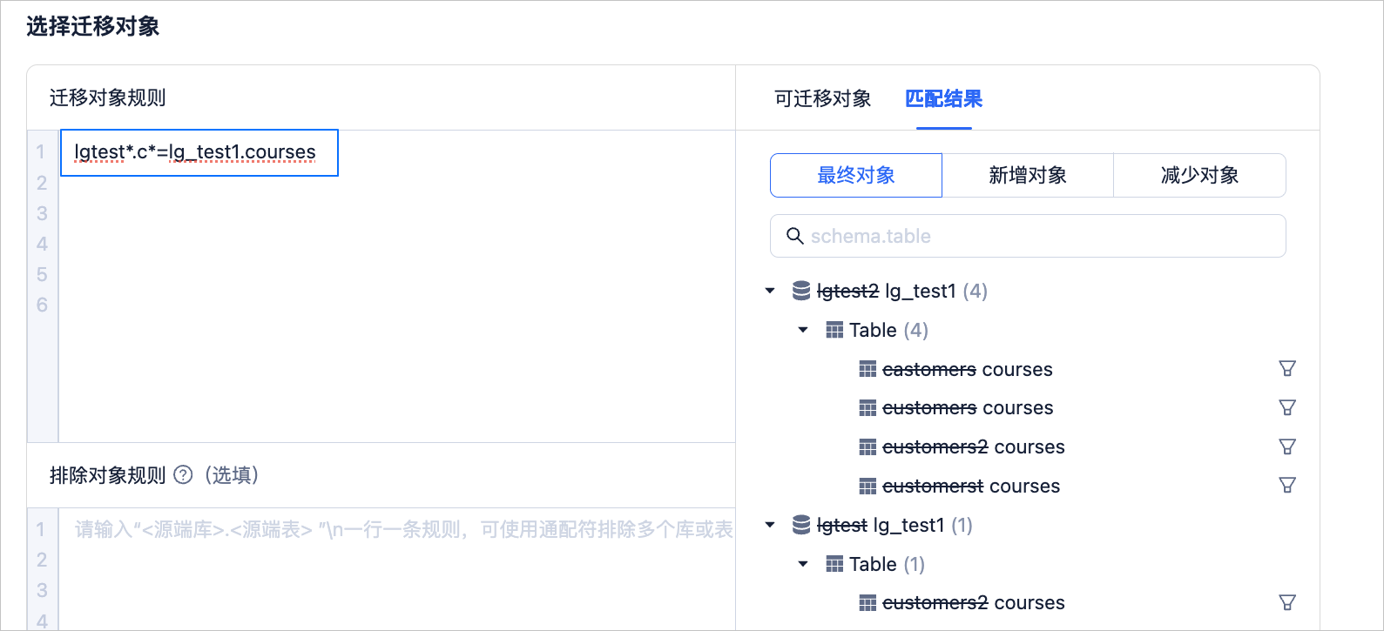Click filter icon for customers courses row
Image resolution: width=1384 pixels, height=631 pixels.
[x=1287, y=407]
